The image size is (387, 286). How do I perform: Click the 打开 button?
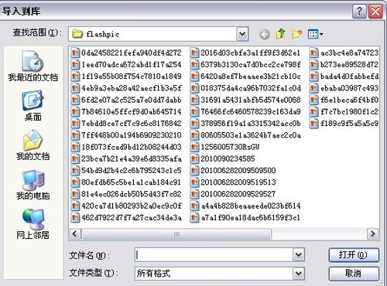pyautogui.click(x=354, y=255)
